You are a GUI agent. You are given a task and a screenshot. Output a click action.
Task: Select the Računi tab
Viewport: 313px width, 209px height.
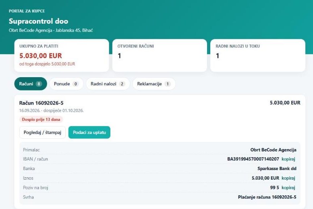pyautogui.click(x=30, y=84)
